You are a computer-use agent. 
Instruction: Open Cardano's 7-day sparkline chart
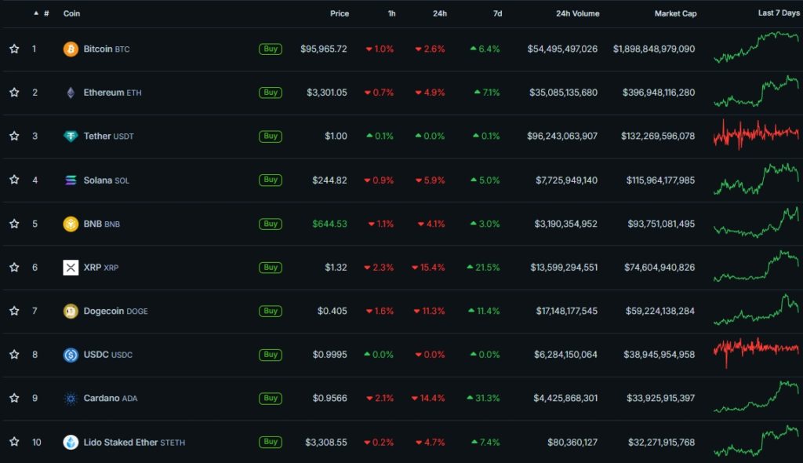point(756,396)
